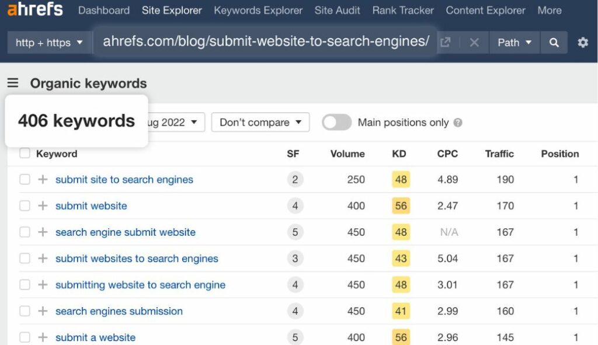The height and width of the screenshot is (345, 598).
Task: Expand plus icon for submitting website to search engine
Action: coord(43,284)
